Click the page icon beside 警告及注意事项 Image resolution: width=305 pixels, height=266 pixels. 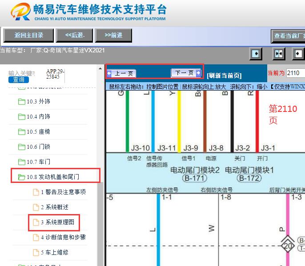pos(36,192)
